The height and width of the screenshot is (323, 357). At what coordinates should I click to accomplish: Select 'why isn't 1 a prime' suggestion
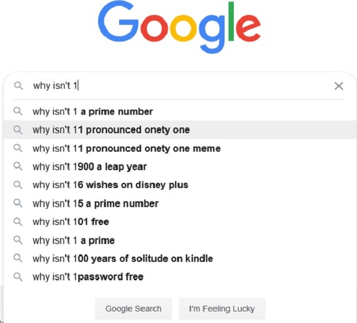pyautogui.click(x=180, y=240)
